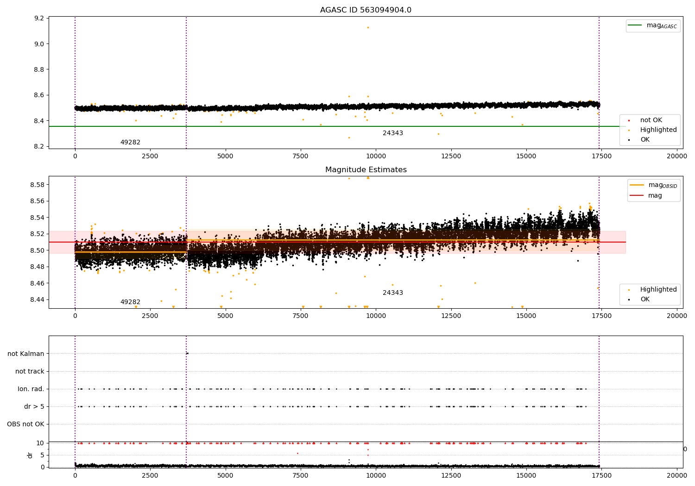Click the 'Ion. rad.' axis label
The image size is (695, 486).
point(31,389)
